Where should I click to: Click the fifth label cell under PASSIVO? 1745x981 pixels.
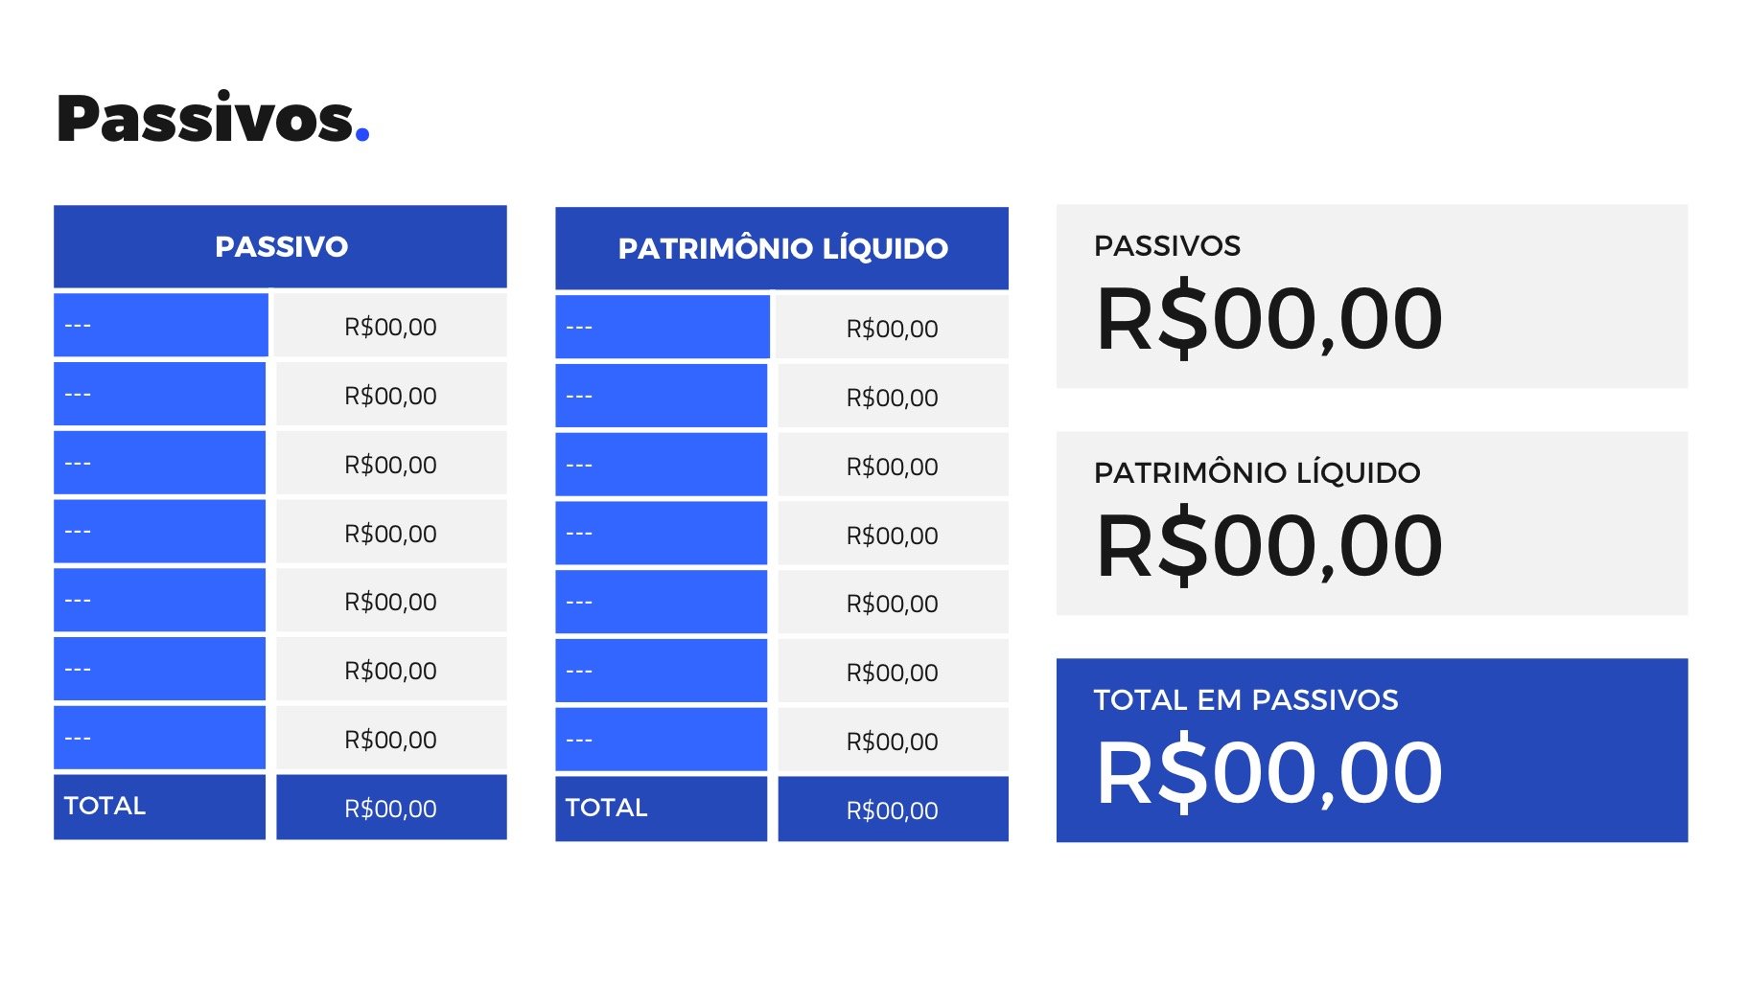click(159, 601)
